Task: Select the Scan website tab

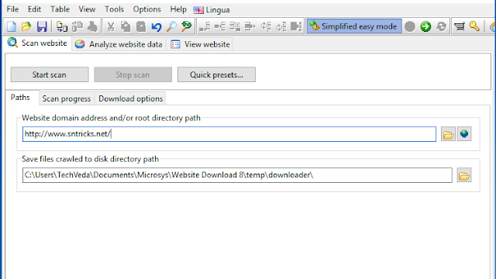Action: pyautogui.click(x=38, y=43)
